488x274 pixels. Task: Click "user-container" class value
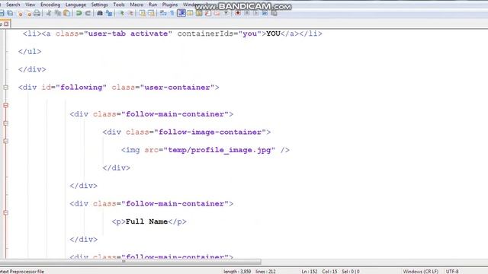tap(178, 88)
